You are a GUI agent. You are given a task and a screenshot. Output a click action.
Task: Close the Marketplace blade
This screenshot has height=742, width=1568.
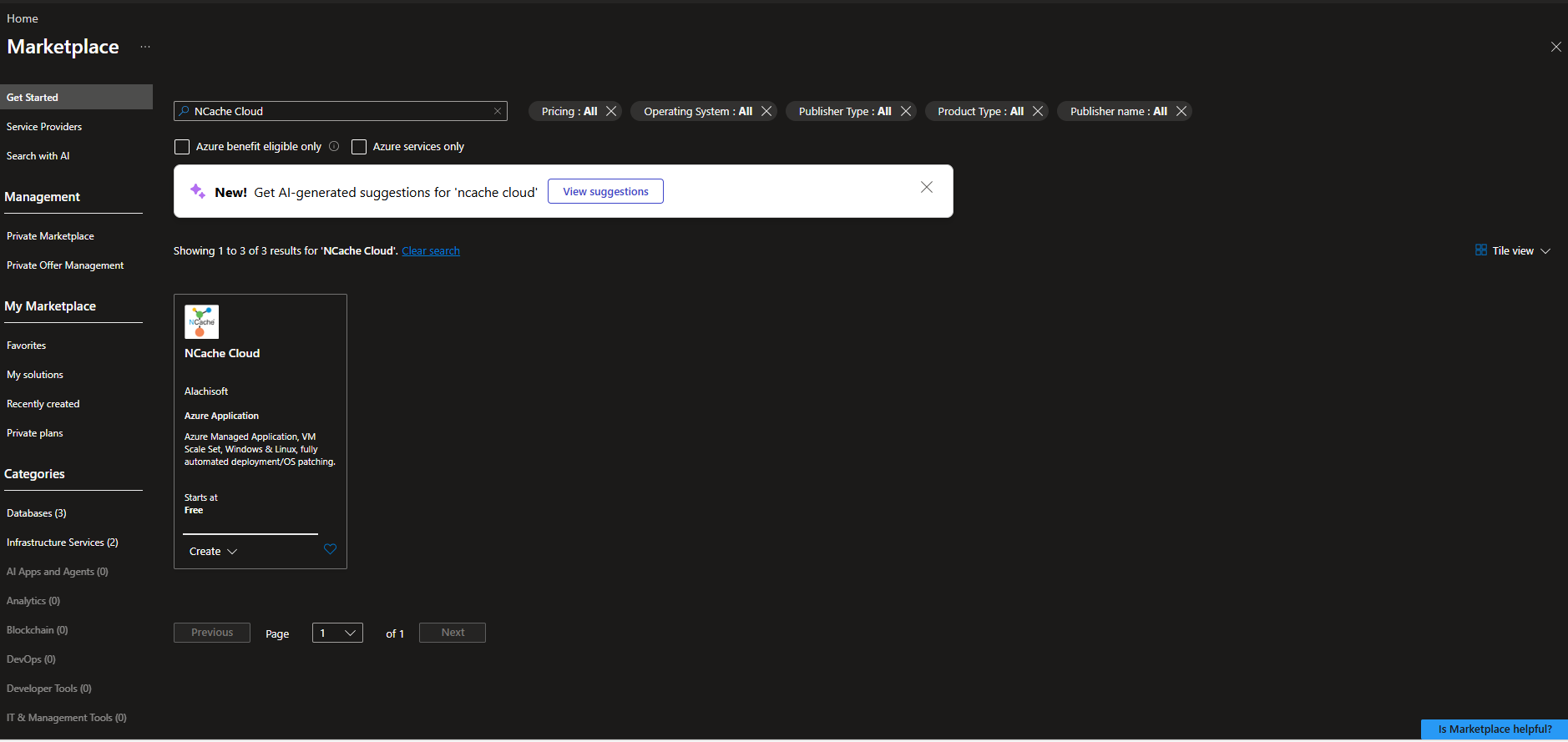1556,47
